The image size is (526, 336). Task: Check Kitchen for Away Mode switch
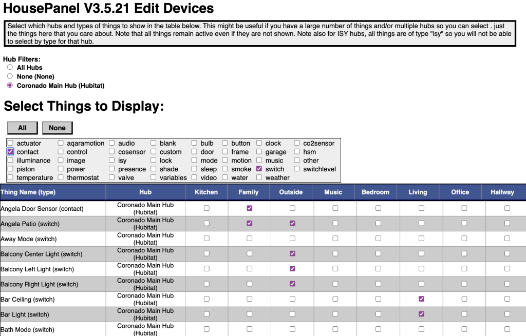(206, 239)
